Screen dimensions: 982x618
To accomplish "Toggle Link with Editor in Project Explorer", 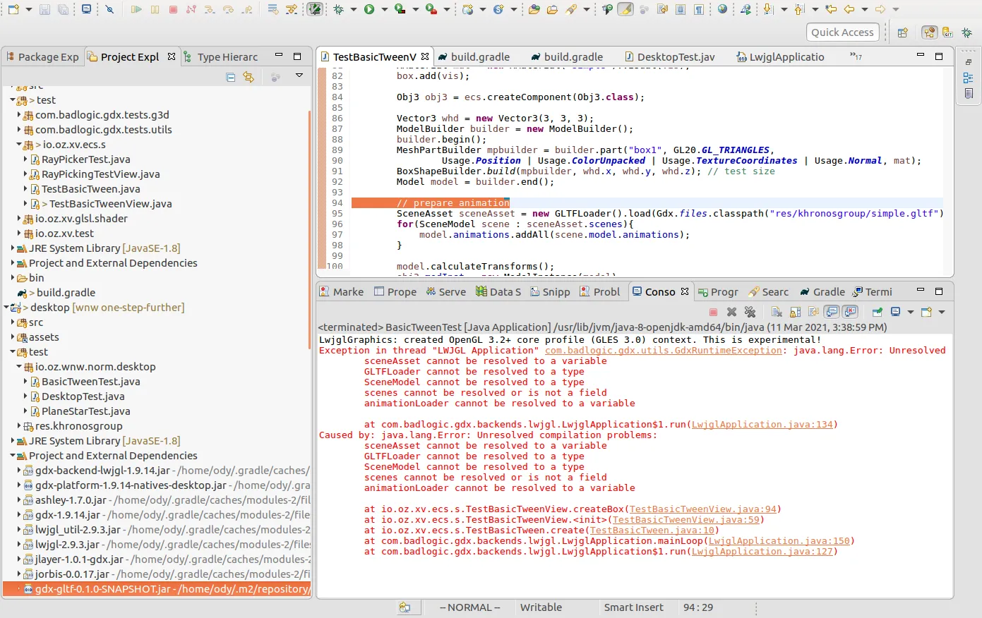I will coord(249,77).
